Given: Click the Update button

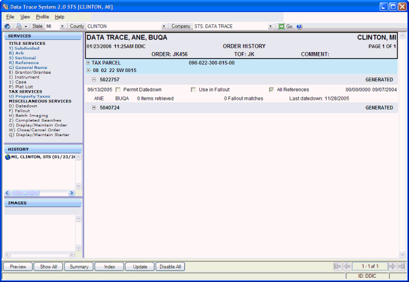Looking at the screenshot, I should coord(140,267).
